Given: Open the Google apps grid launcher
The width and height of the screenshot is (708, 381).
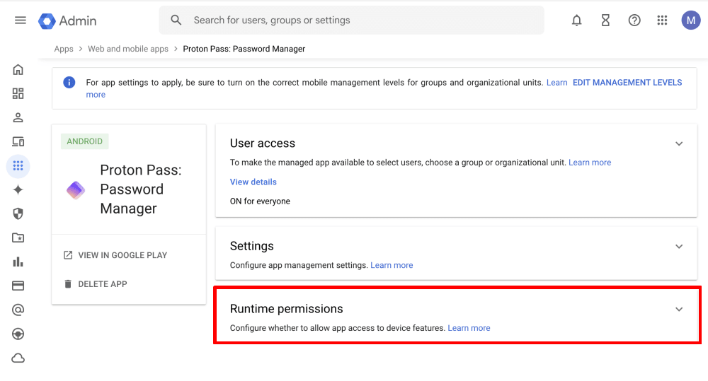Looking at the screenshot, I should pyautogui.click(x=663, y=20).
